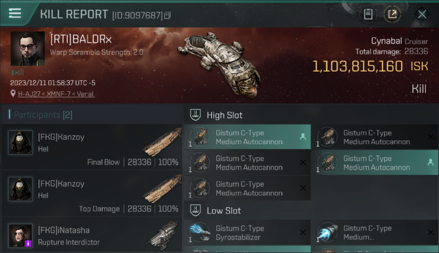Click the Low Slot section icon
This screenshot has height=253, width=439.
[x=196, y=210]
